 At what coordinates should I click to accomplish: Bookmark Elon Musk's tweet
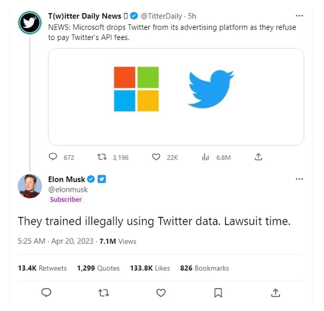point(218,293)
